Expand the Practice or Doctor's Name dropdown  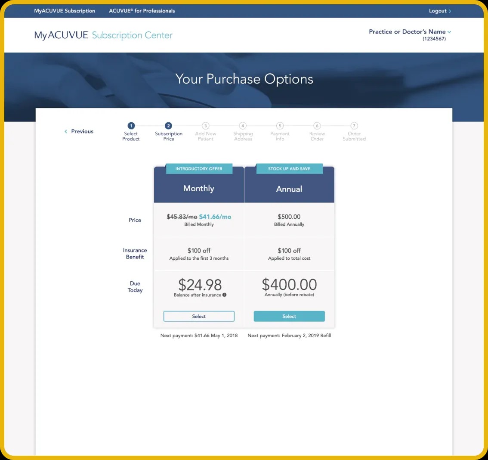[410, 31]
